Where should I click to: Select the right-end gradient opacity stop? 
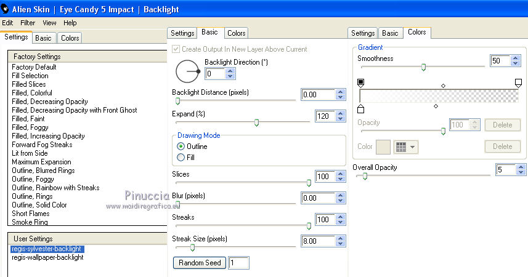coord(518,82)
